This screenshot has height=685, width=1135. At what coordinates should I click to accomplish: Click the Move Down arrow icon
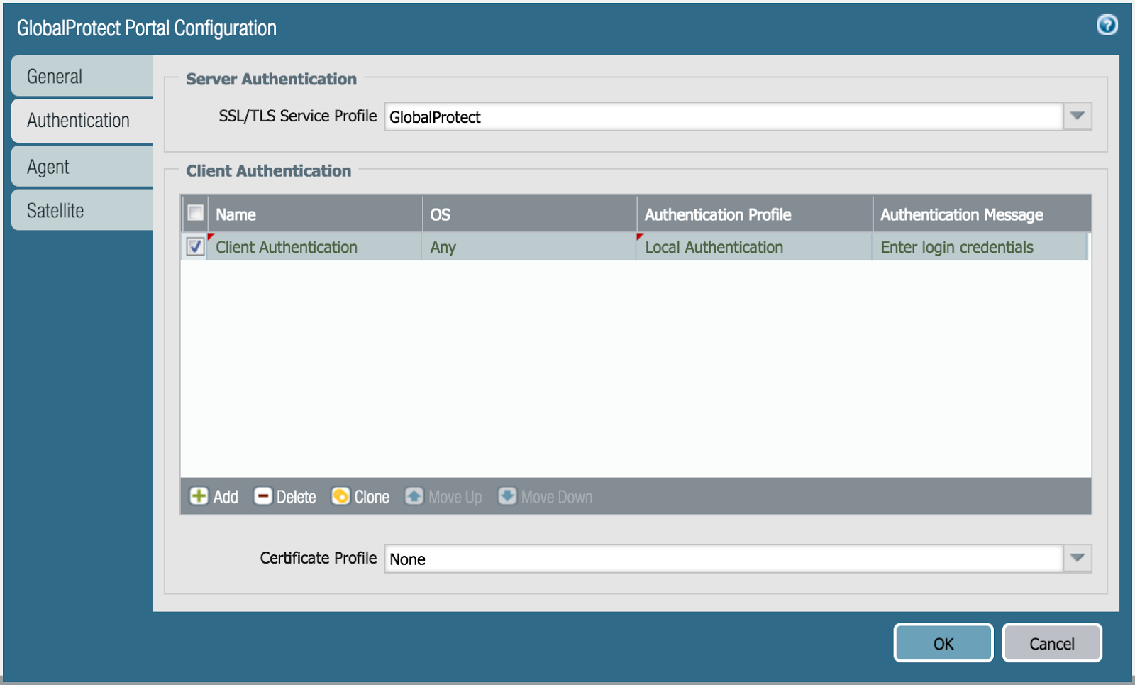(507, 496)
